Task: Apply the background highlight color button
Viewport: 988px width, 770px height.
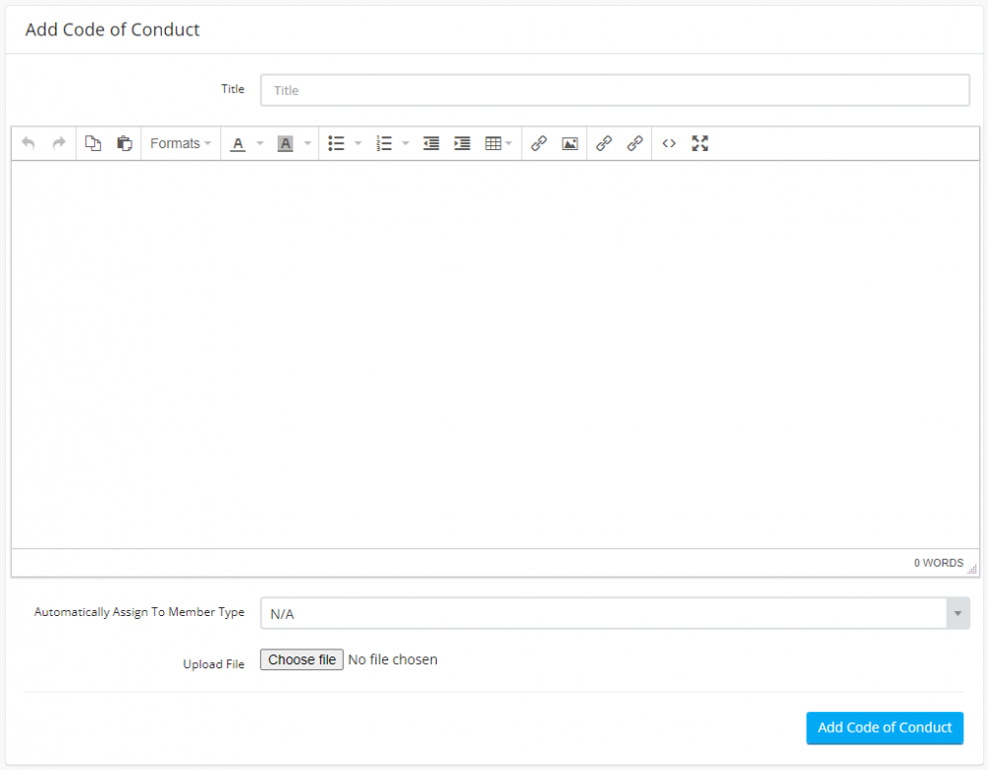Action: 286,143
